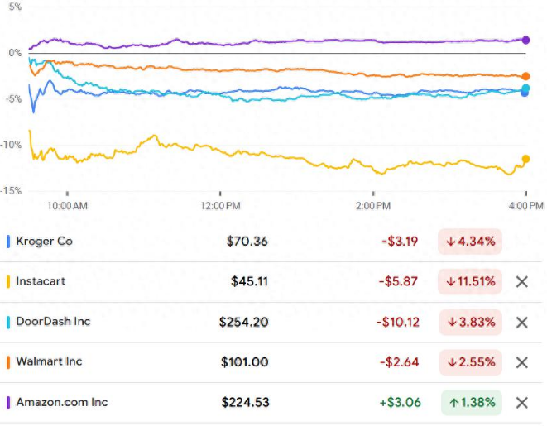Remove DoorDash Inc from the comparison
This screenshot has height=426, width=547.
coord(521,322)
